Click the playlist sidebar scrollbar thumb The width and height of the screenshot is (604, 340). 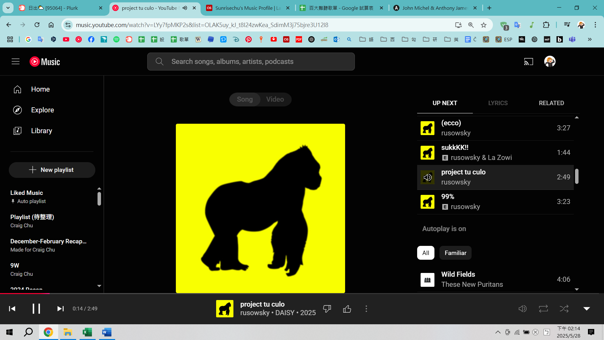[x=99, y=199]
